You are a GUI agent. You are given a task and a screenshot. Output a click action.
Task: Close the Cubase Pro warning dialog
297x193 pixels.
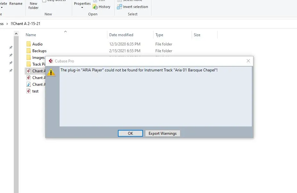[248, 61]
